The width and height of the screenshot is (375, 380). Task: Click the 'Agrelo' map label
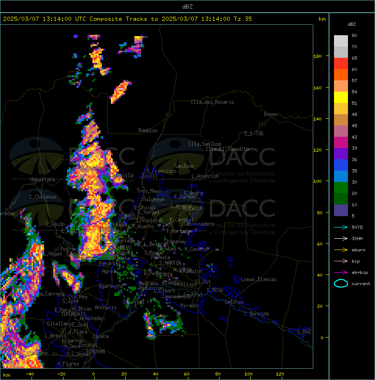pos(110,271)
